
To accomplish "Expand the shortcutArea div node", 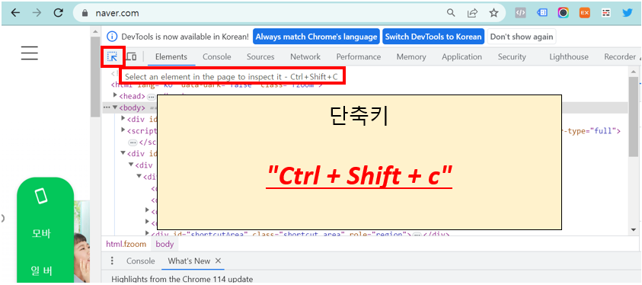I will tap(148, 233).
